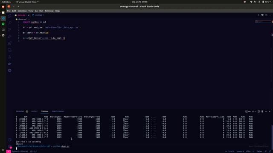Open Show Applications grid in dock

pyautogui.click(x=3, y=150)
